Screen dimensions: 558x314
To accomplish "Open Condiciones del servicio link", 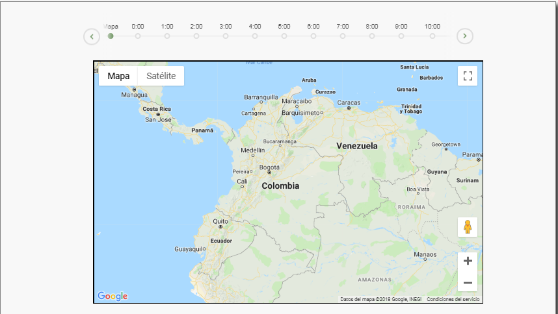I will click(x=453, y=299).
